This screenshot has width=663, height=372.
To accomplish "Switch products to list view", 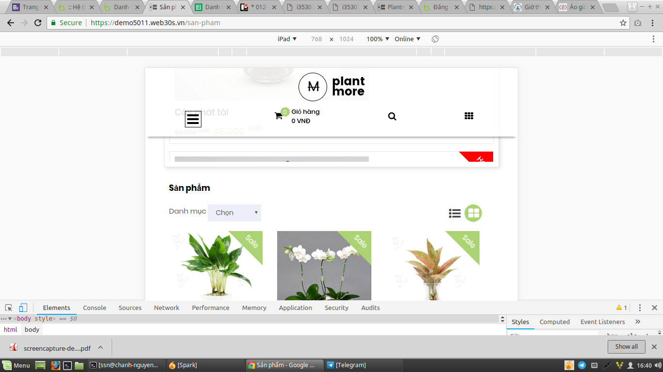I will tap(455, 213).
